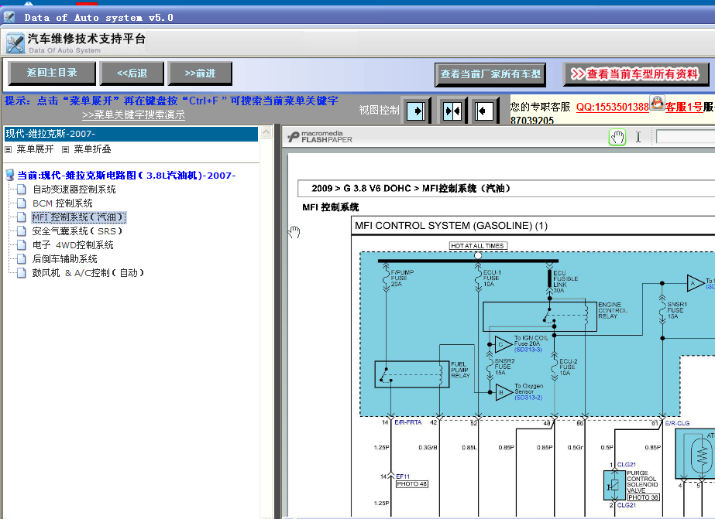715x519 pixels.
Task: Click the 当前:现代-维拉克斯电路图 root node
Action: pos(126,176)
